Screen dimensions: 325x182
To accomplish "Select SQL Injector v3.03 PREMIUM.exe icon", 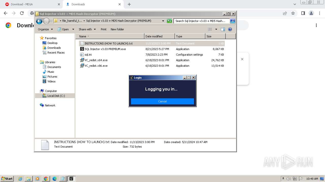I will 82,49.
